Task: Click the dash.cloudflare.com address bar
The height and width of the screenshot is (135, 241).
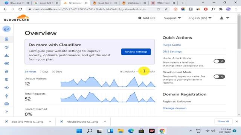Action: pyautogui.click(x=89, y=9)
